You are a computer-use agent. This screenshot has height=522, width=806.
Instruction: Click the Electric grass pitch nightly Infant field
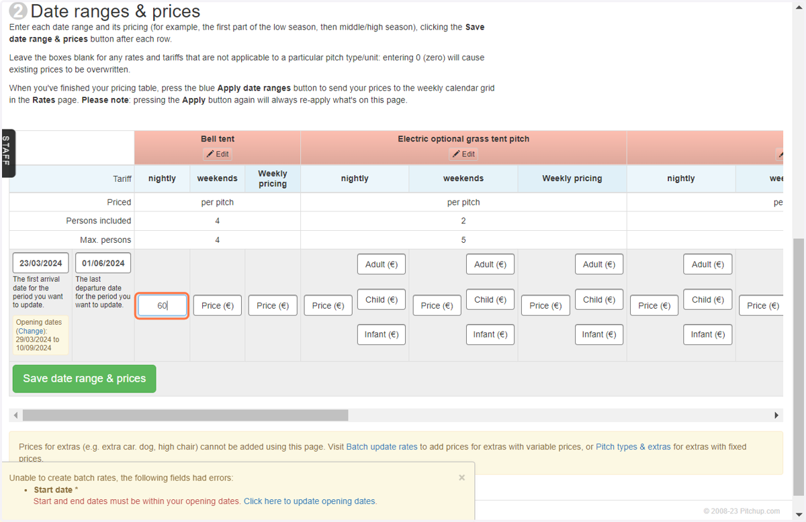[382, 334]
